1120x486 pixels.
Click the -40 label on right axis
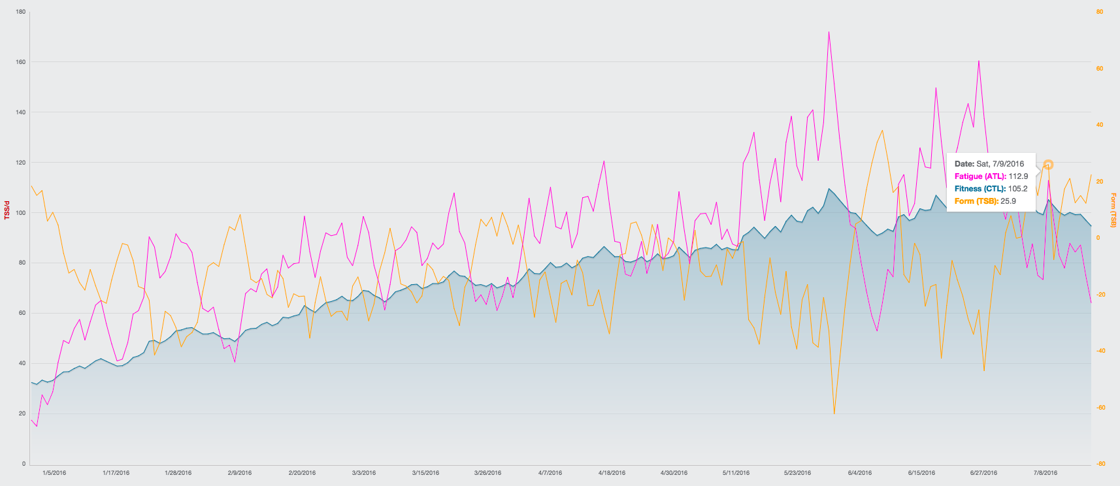[1100, 351]
